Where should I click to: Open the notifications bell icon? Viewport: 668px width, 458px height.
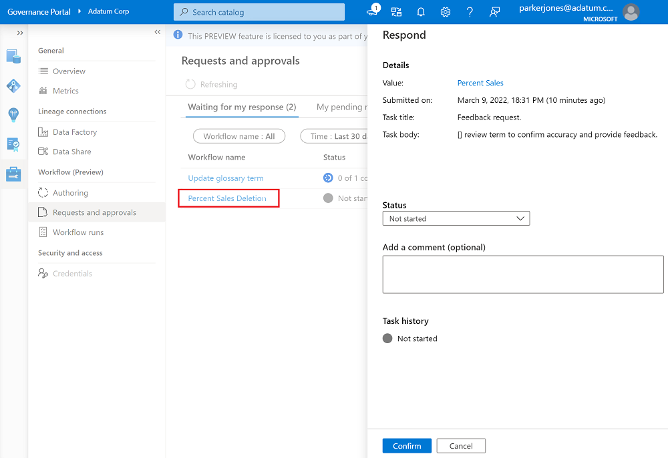coord(421,12)
